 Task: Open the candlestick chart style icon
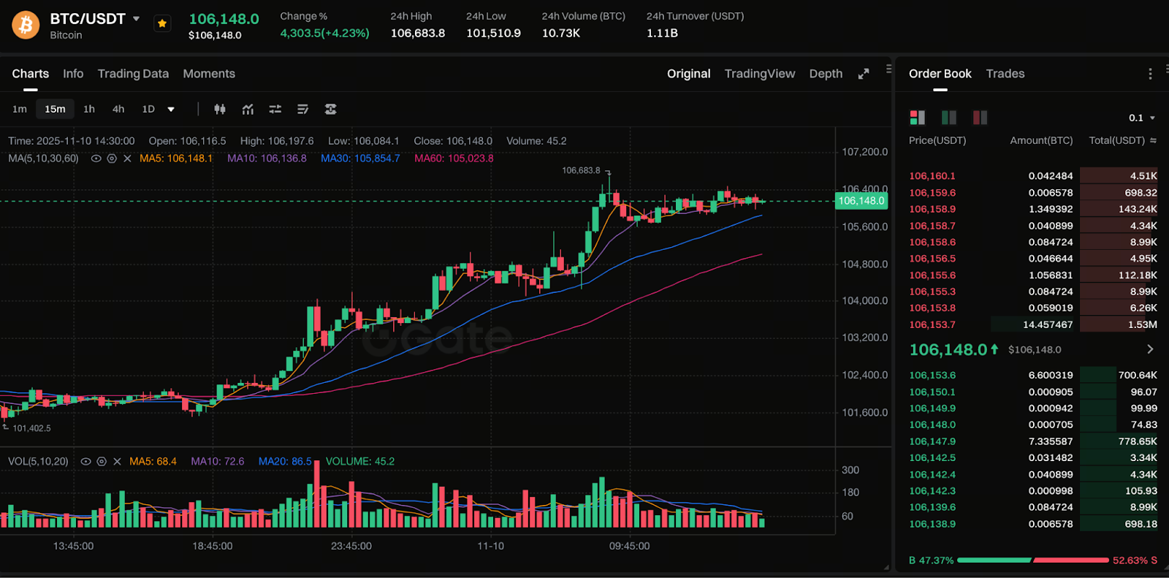(x=219, y=109)
